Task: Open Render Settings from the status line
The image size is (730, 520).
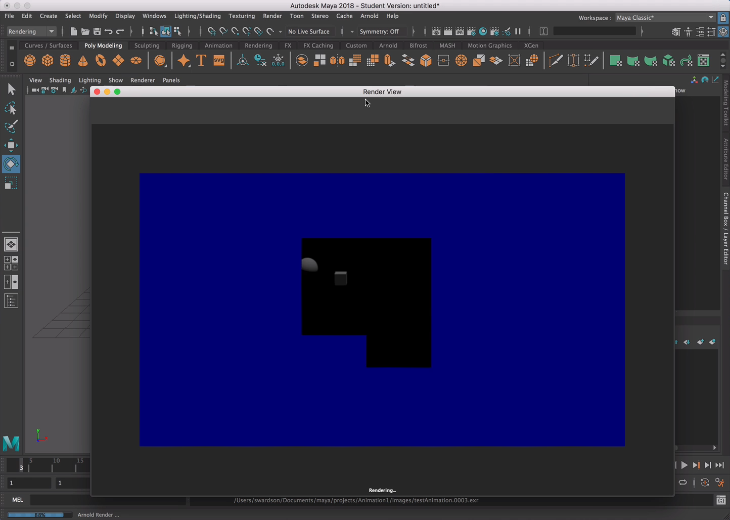Action: point(471,31)
